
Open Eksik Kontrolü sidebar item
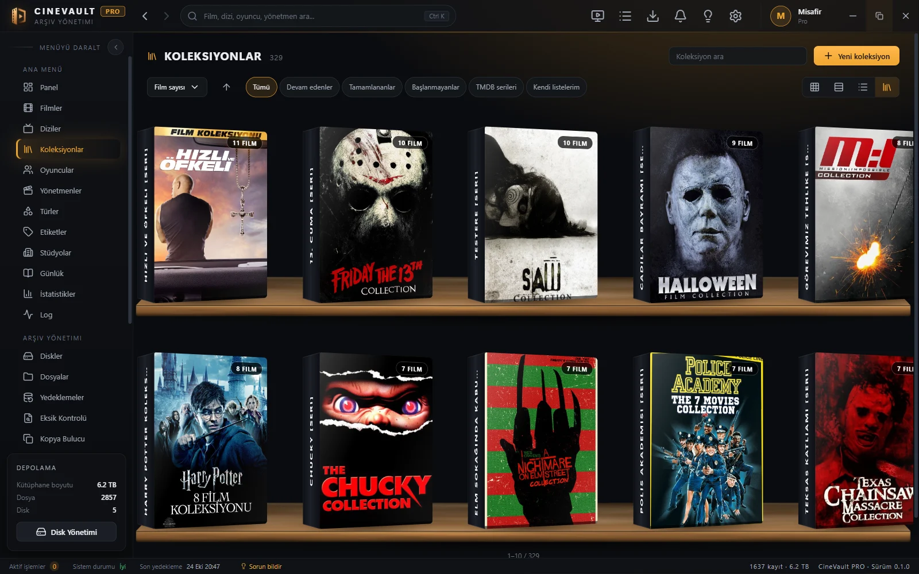(68, 418)
